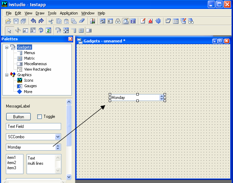The width and height of the screenshot is (233, 183).
Task: Select the arrow selection tool
Action: tap(10, 30)
